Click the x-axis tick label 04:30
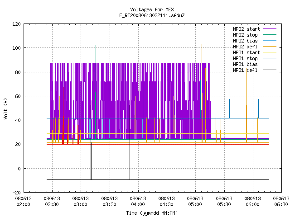Screen dimensions: 290x217 coord(166,204)
